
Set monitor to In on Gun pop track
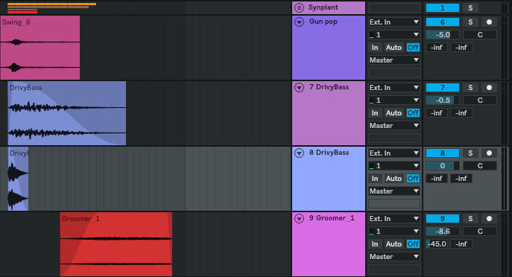pos(375,48)
